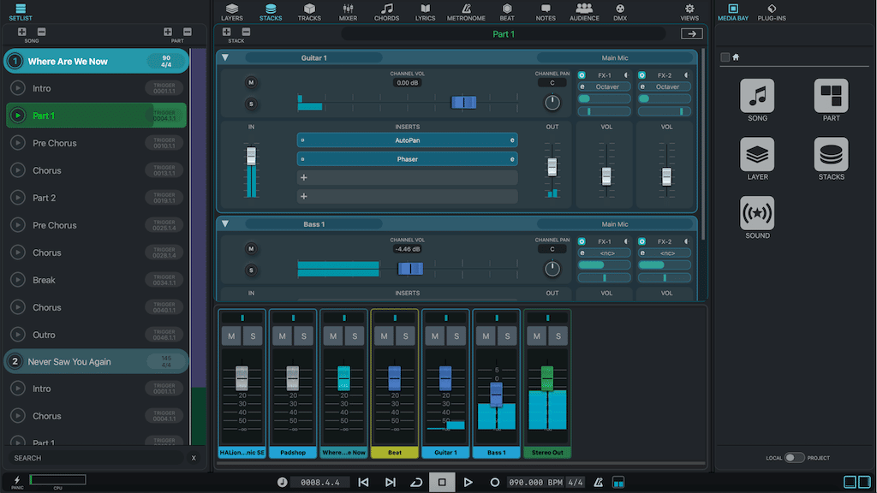This screenshot has height=493, width=877.
Task: Select Pre Chorus part after Part 1
Action: [55, 143]
